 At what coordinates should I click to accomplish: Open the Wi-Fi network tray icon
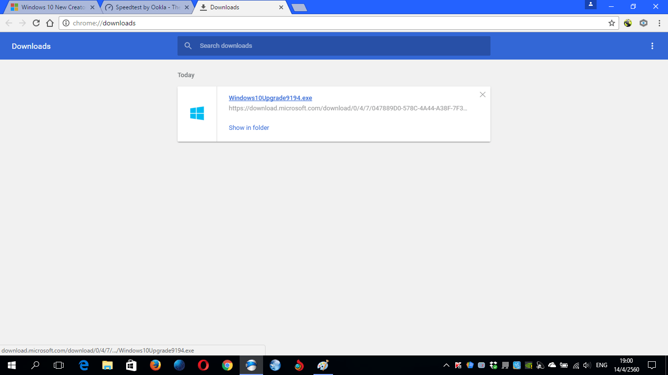[576, 365]
